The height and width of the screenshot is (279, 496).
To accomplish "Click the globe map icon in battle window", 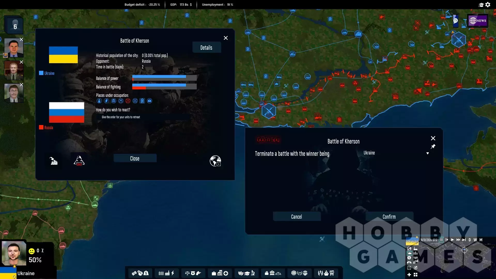I will pyautogui.click(x=215, y=161).
